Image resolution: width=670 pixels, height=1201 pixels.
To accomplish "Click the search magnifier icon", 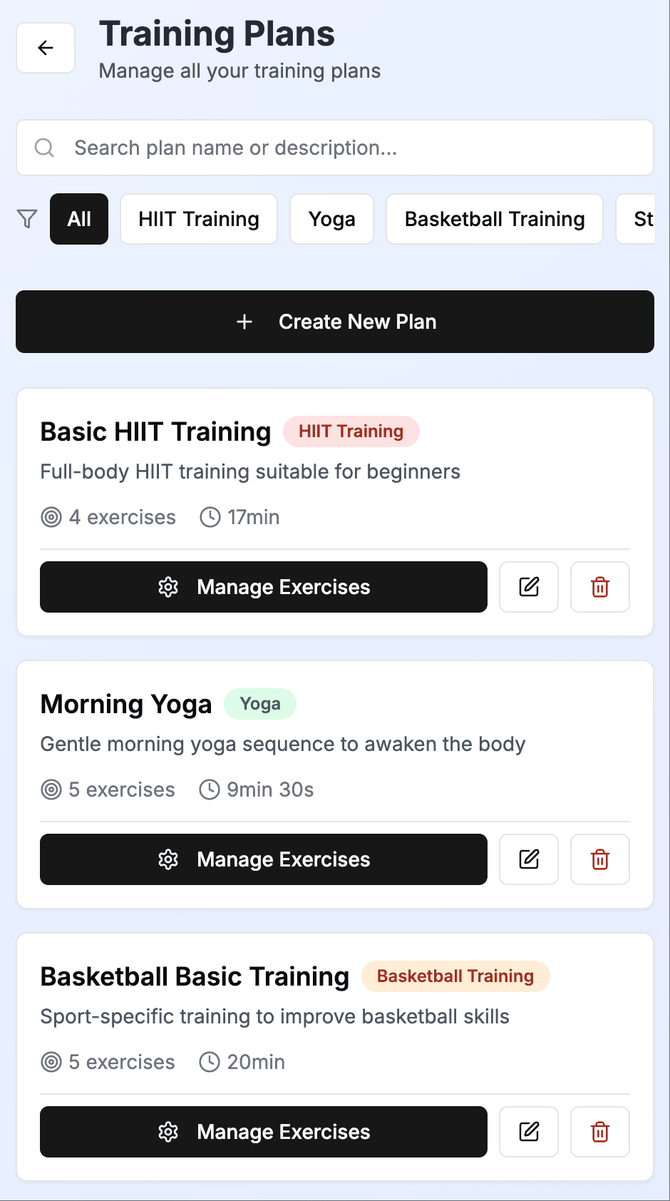I will (x=43, y=148).
